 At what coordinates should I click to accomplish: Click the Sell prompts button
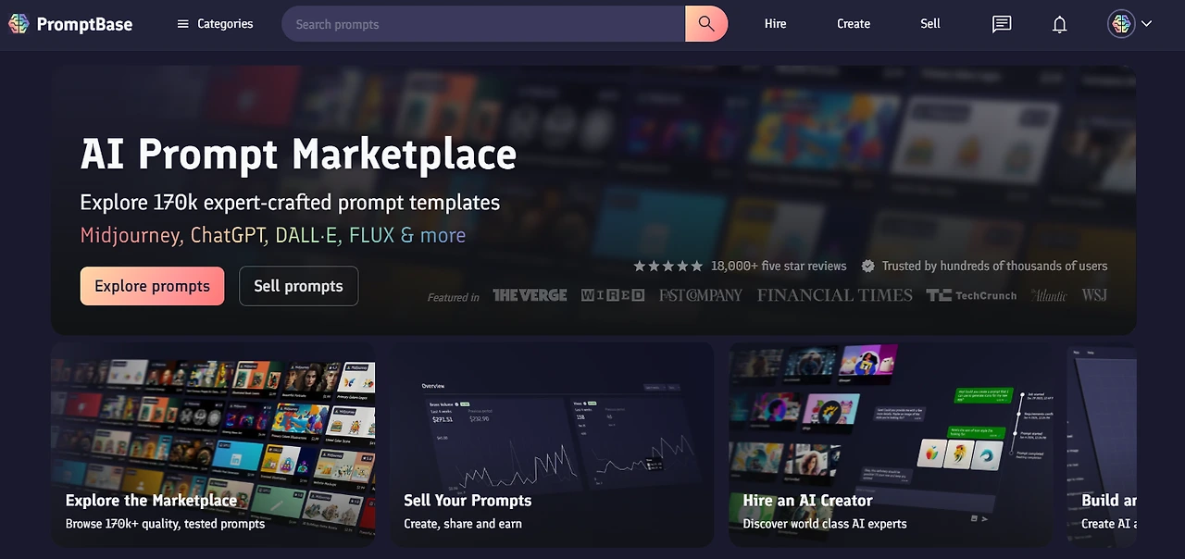click(x=298, y=286)
